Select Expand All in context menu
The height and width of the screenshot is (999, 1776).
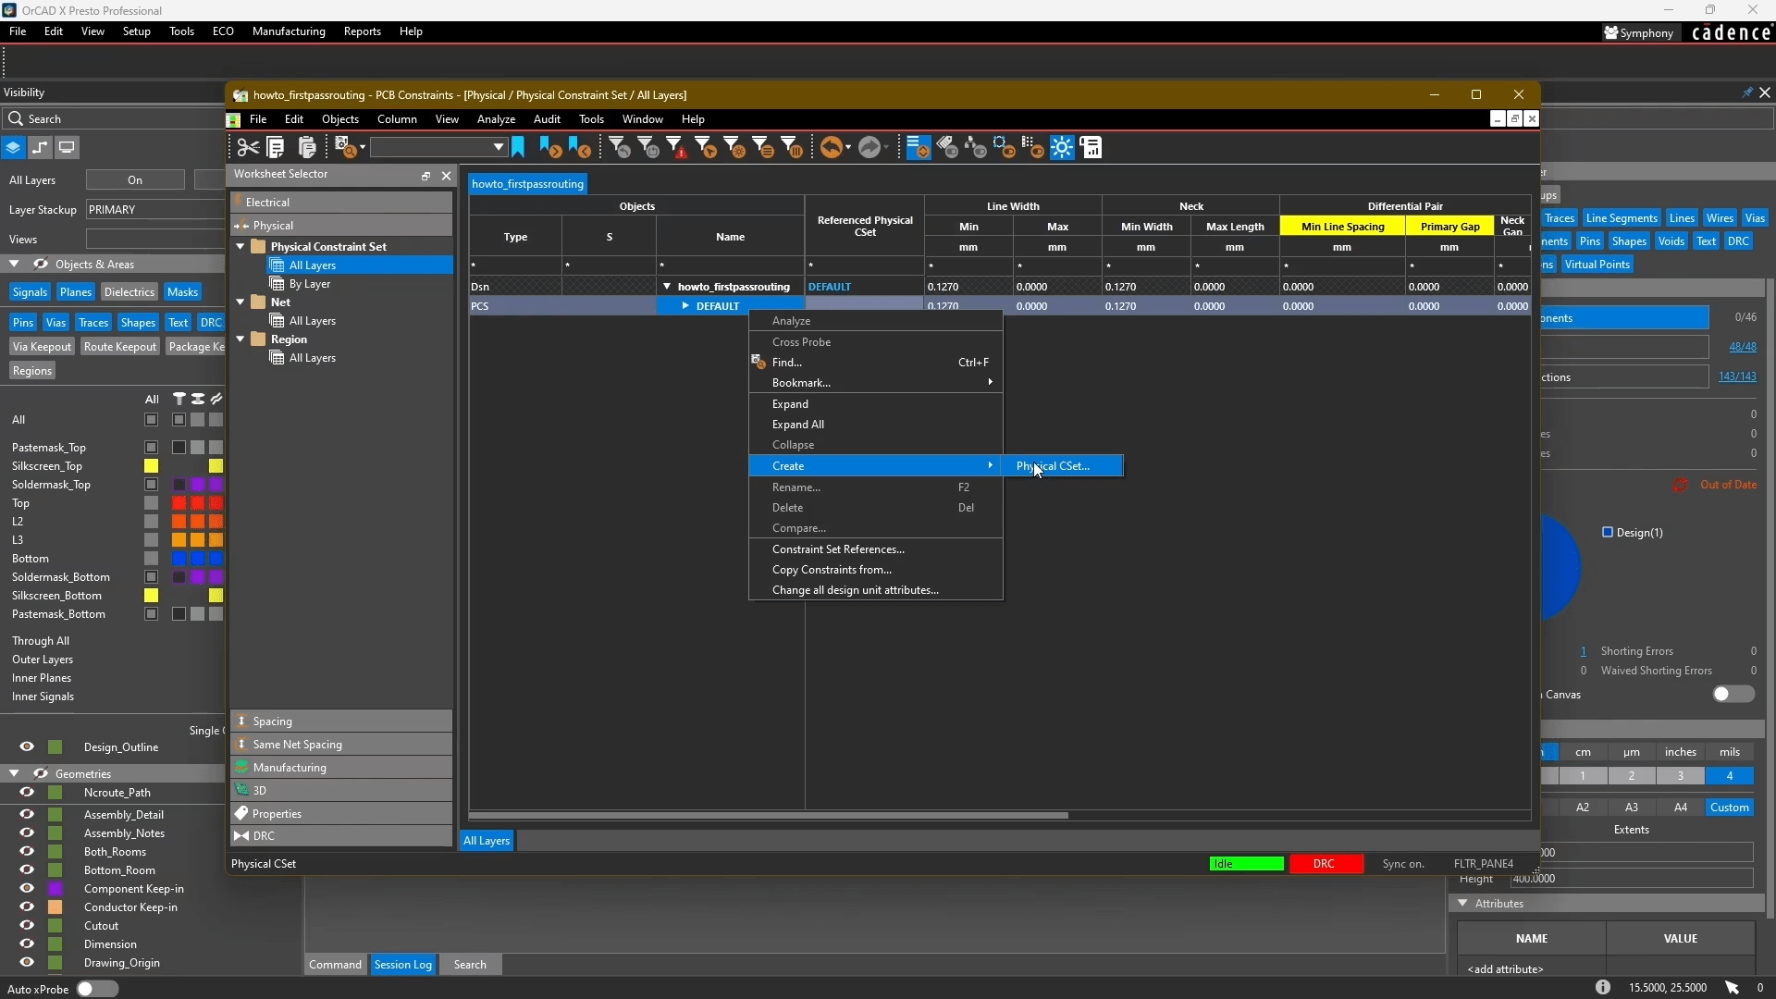click(875, 425)
